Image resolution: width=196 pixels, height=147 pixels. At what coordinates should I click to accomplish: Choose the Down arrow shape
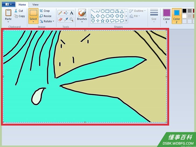coord(93,21)
